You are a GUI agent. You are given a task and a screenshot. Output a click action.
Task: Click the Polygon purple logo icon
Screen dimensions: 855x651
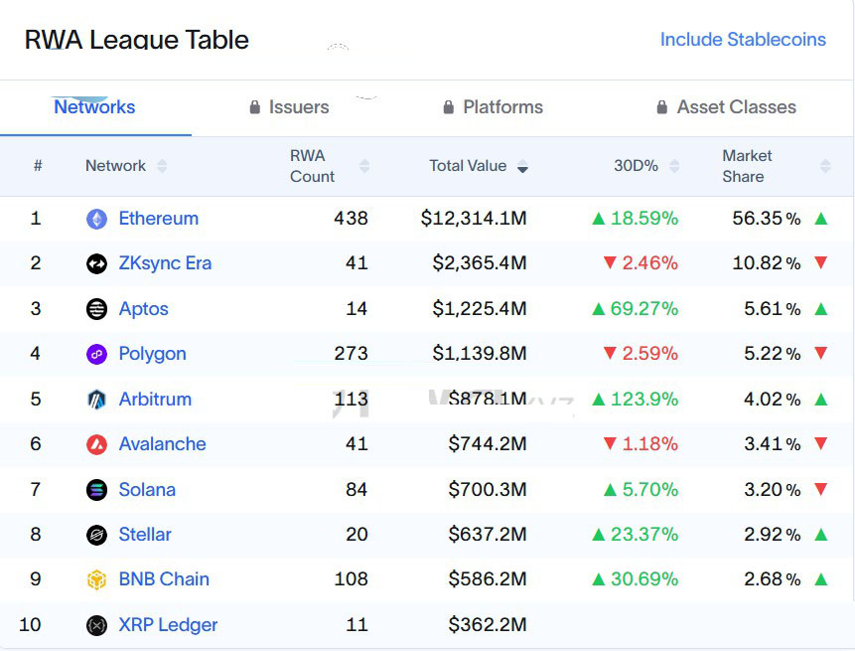(96, 354)
